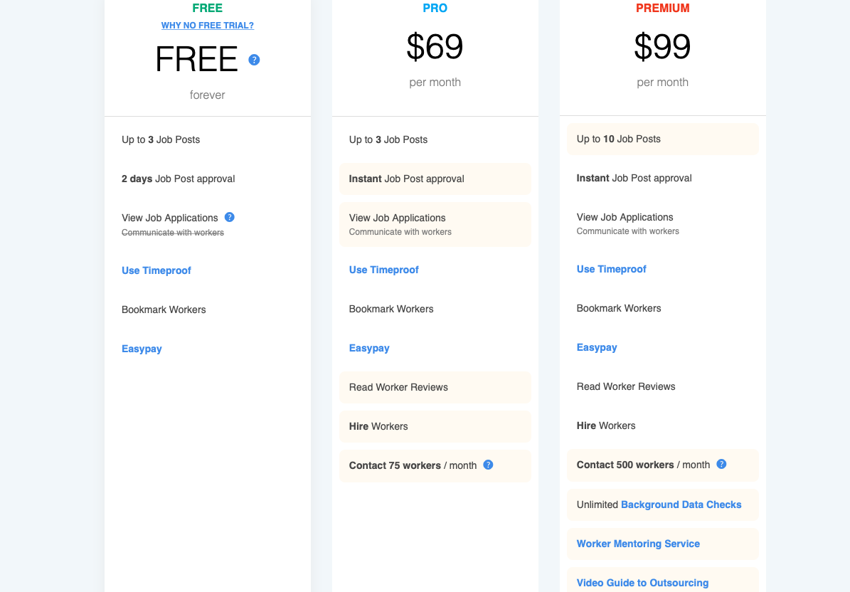The image size is (850, 592).
Task: Open the Why No Free Trial link
Action: click(x=207, y=26)
